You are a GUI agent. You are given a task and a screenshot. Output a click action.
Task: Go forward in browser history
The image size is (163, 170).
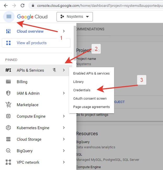[x=14, y=5]
